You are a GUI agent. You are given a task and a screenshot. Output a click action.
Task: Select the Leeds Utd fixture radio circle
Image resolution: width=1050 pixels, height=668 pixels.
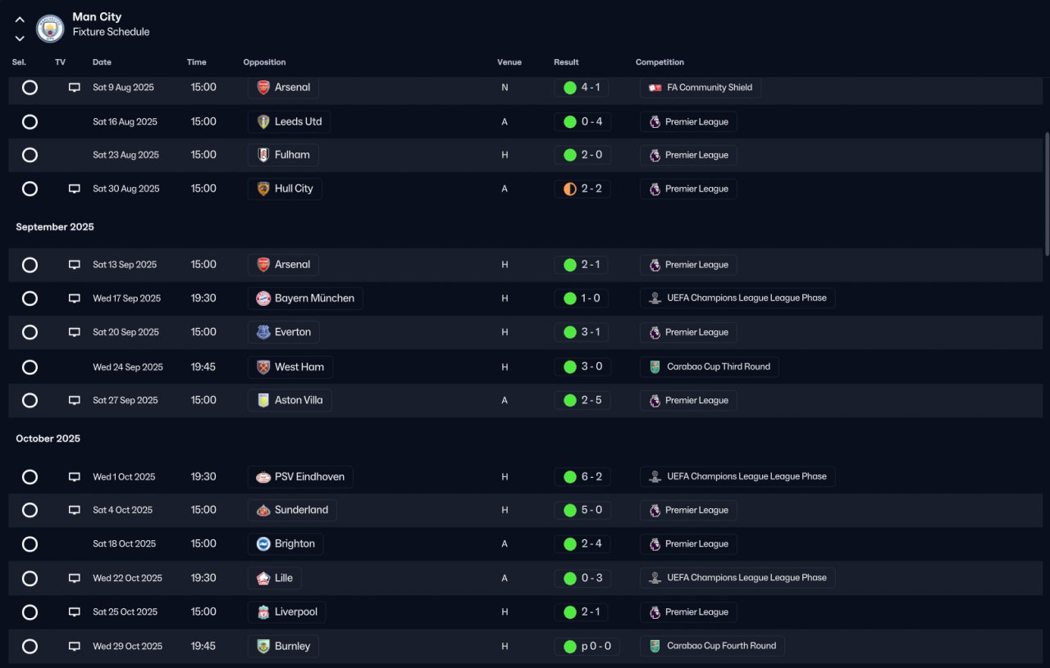[30, 122]
